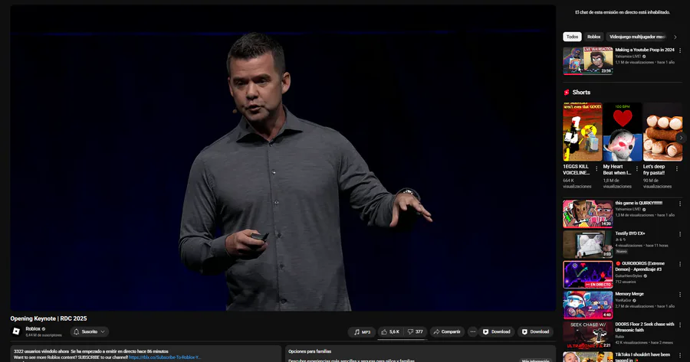Image resolution: width=690 pixels, height=362 pixels.
Task: Open the Suscrito notification dropdown
Action: click(90, 331)
